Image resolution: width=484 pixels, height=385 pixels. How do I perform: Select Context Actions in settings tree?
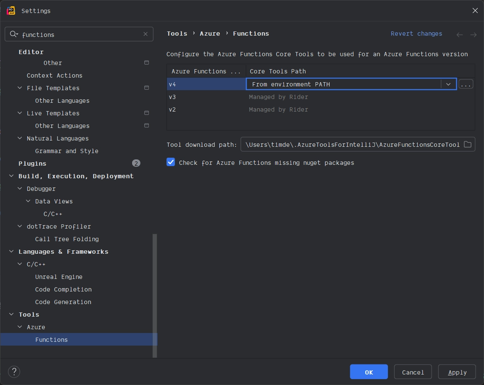tap(55, 75)
